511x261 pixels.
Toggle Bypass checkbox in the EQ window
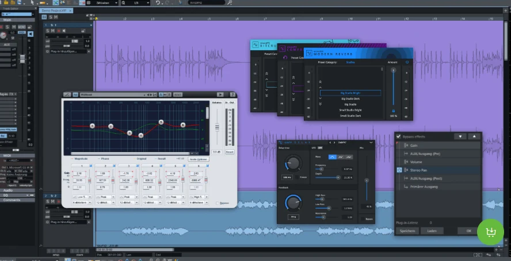click(x=218, y=203)
